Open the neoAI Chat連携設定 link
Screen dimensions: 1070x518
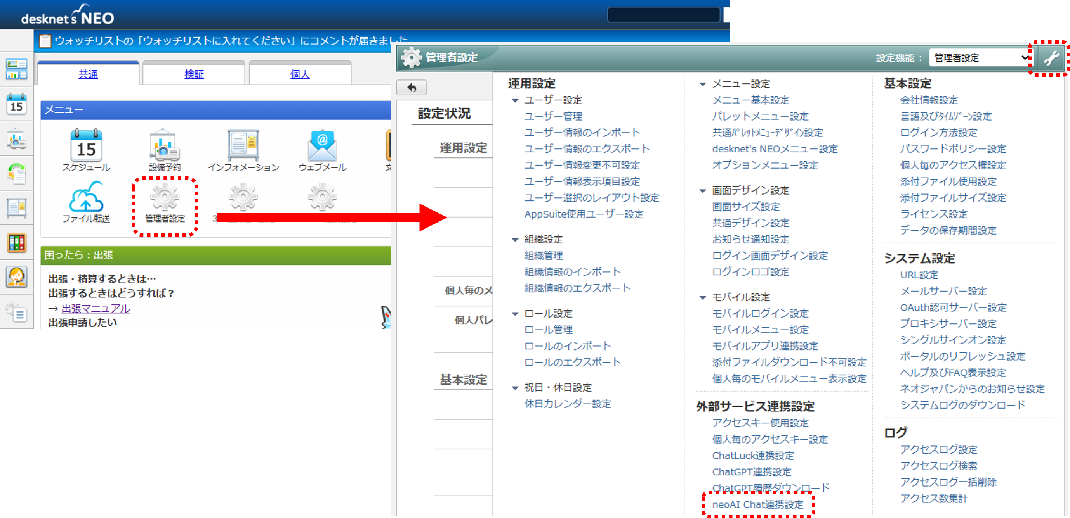pos(757,504)
